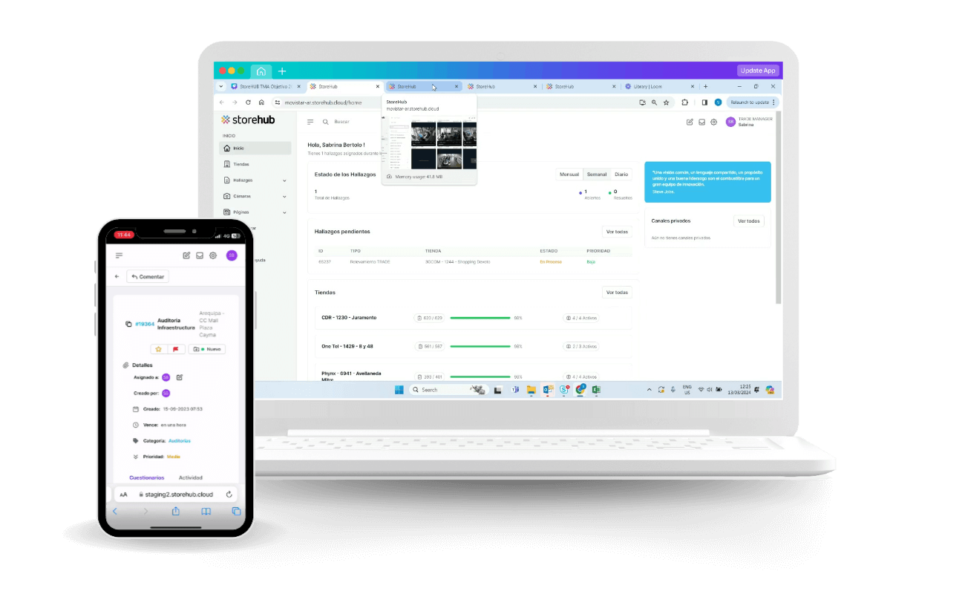Tap the Safari share icon on phone
The width and height of the screenshot is (965, 594).
pos(176,511)
